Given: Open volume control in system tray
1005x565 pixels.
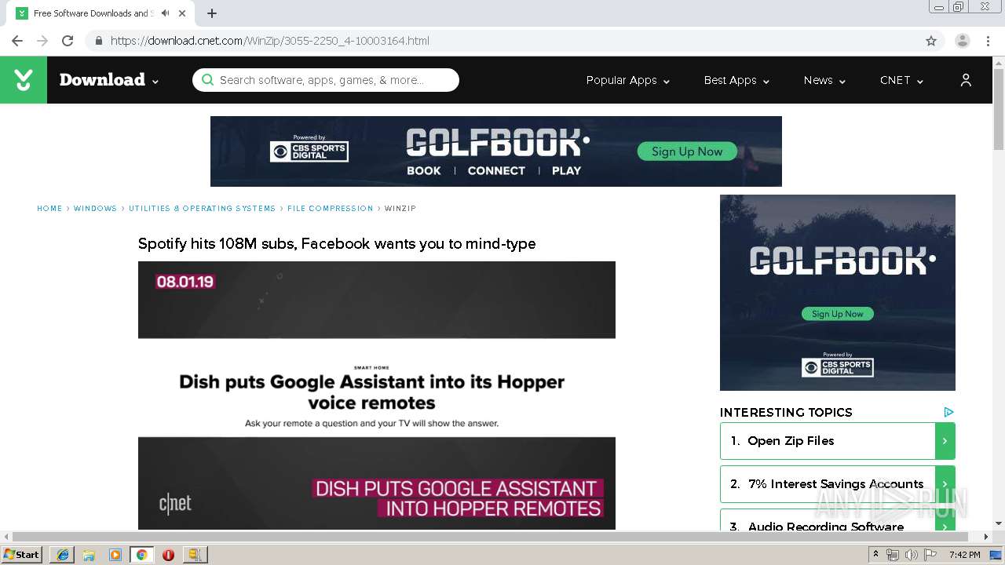Looking at the screenshot, I should pyautogui.click(x=912, y=555).
